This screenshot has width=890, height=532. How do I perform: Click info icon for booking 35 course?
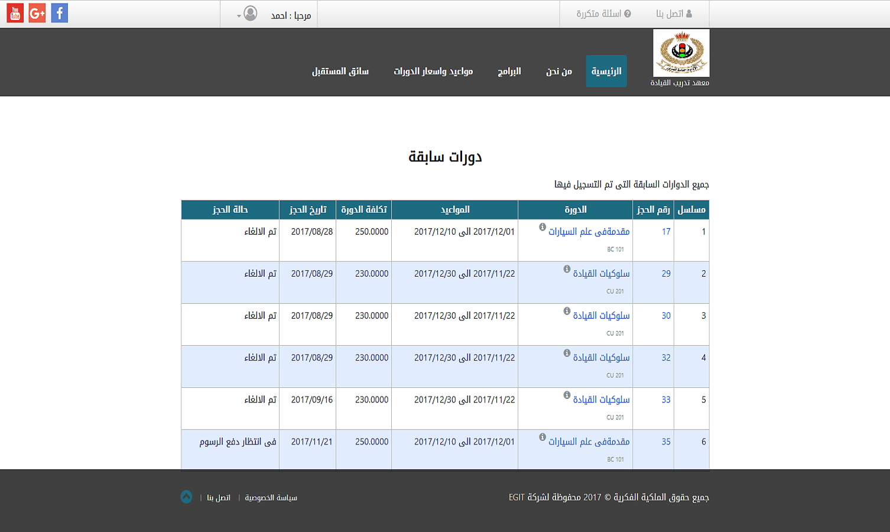click(x=543, y=437)
